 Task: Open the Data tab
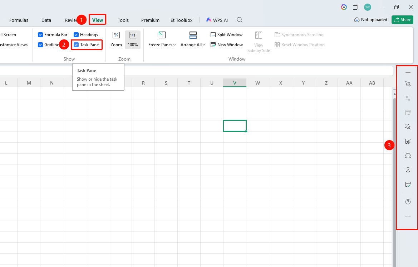[x=46, y=20]
